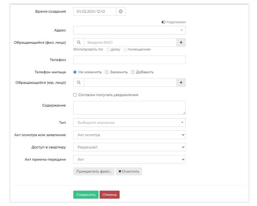The image size is (257, 206).
Task: Toggle the подсказки hints switch
Action: point(163,22)
